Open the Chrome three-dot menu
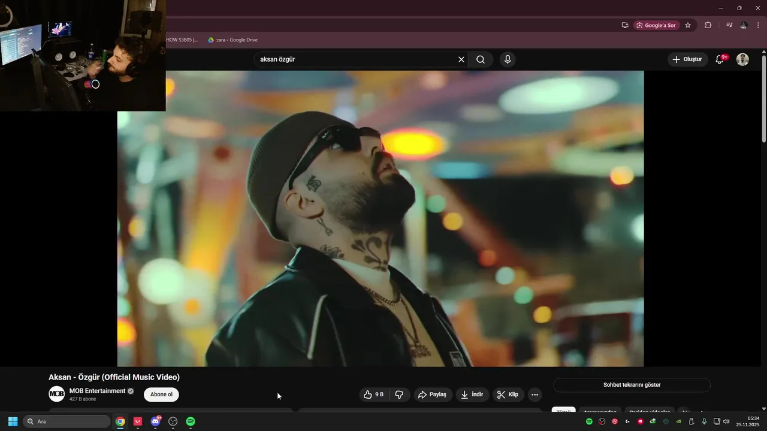The height and width of the screenshot is (431, 767). (758, 25)
